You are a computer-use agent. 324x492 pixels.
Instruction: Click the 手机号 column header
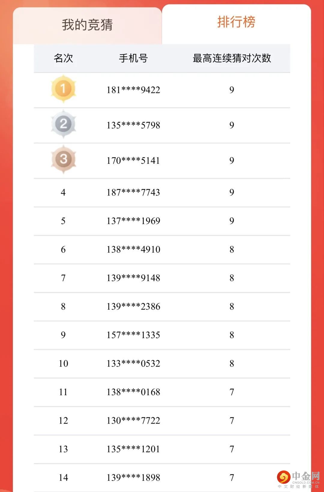[x=133, y=58]
